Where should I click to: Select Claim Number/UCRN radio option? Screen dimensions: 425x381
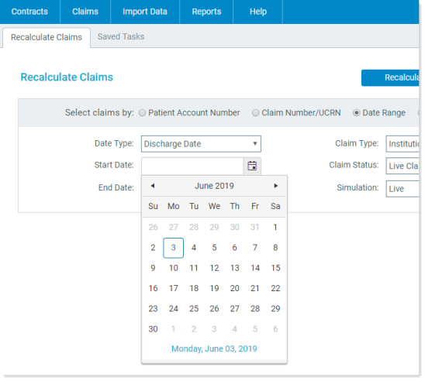click(x=256, y=112)
